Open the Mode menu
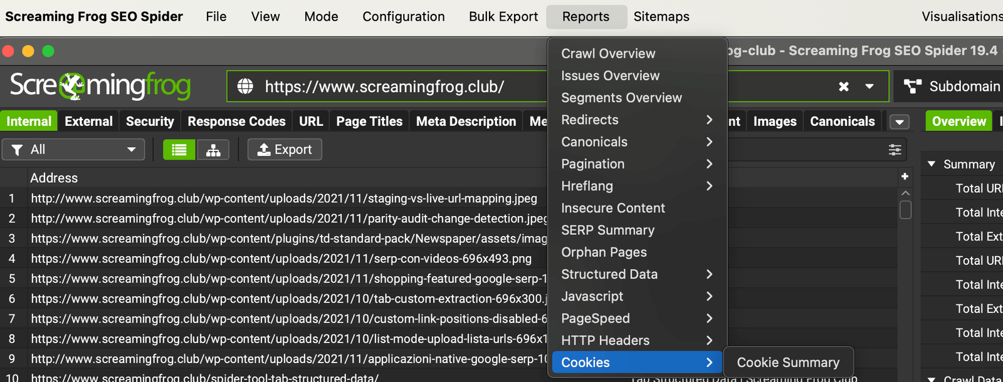The image size is (1003, 382). tap(321, 17)
